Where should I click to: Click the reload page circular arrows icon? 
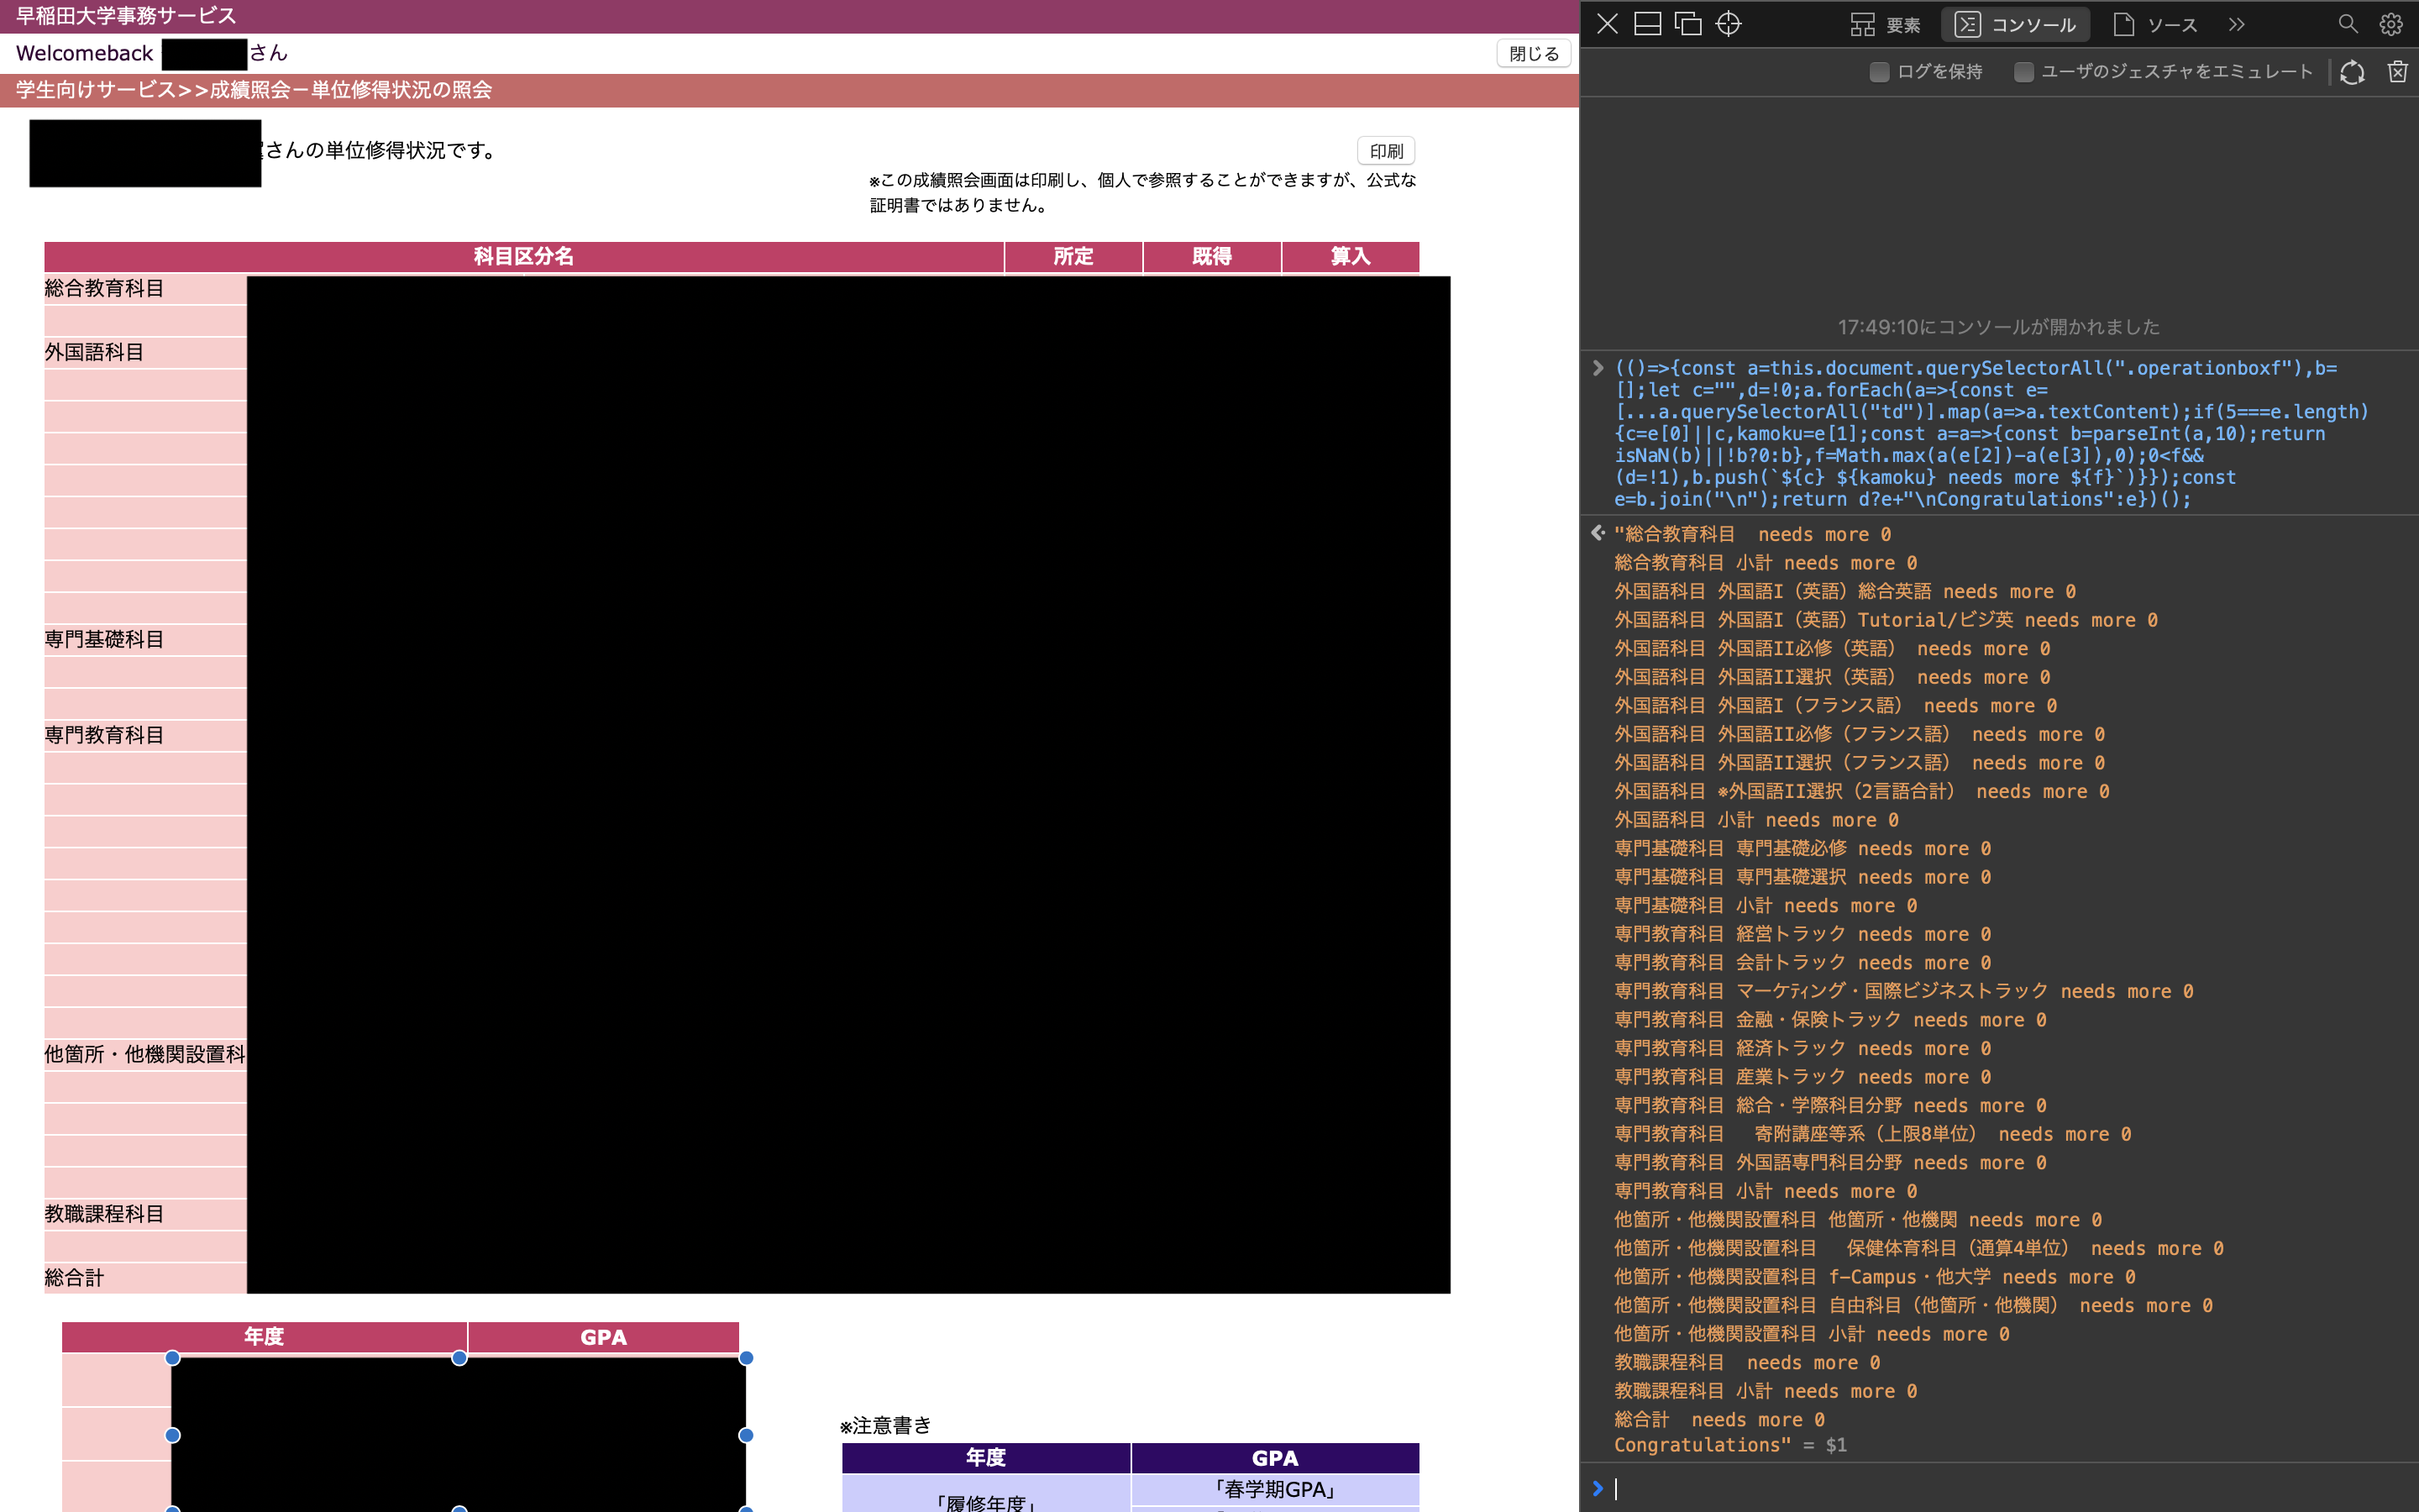(x=2352, y=72)
